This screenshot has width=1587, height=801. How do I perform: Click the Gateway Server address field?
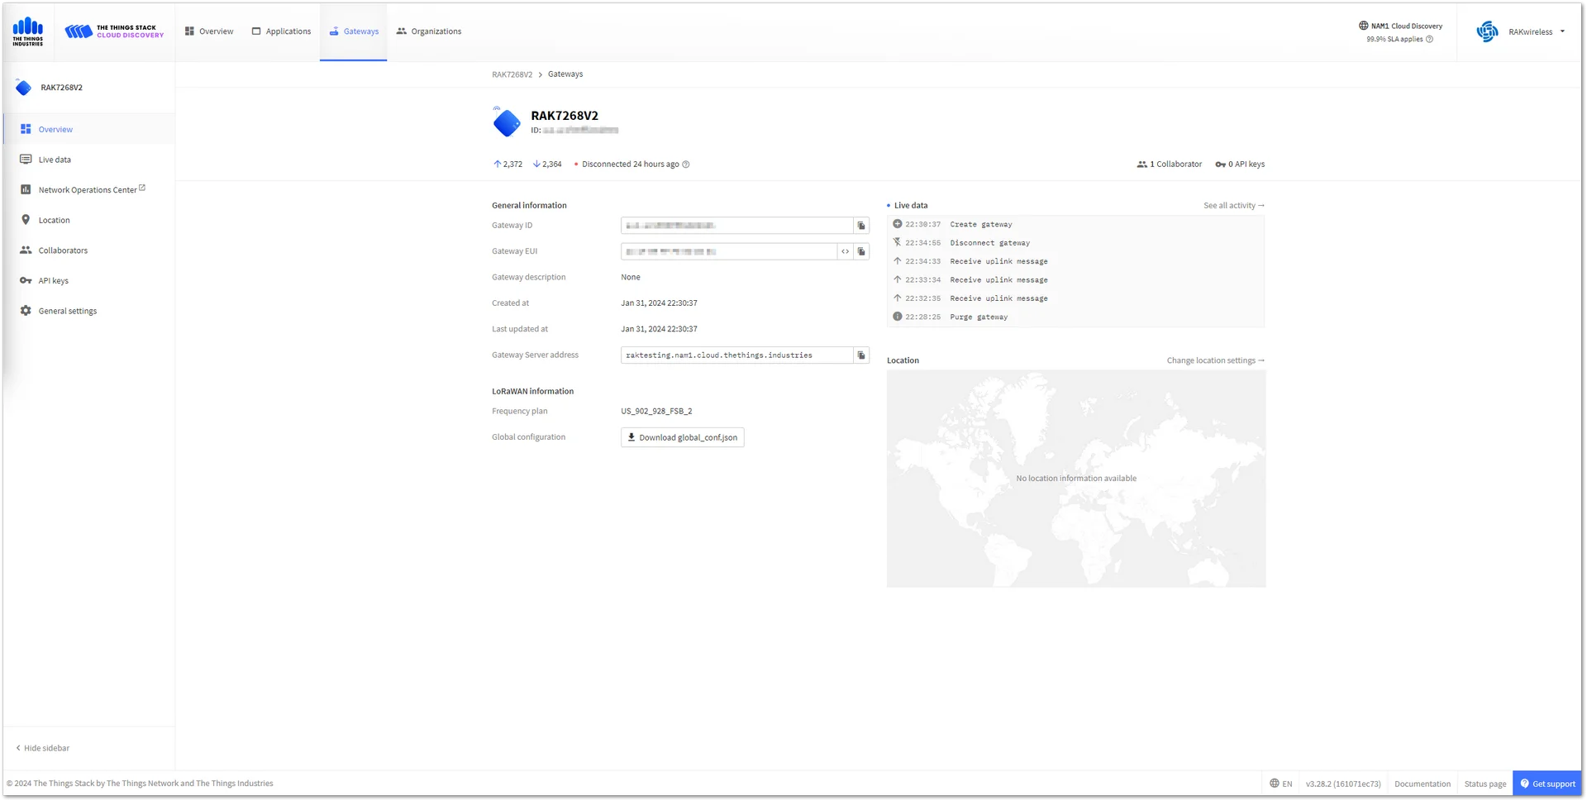[736, 355]
